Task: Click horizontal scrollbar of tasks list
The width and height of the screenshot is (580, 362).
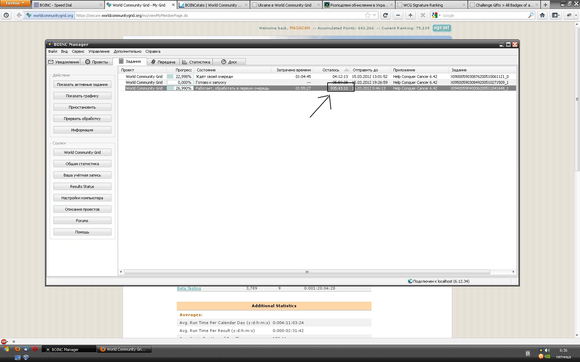Action: pyautogui.click(x=307, y=272)
